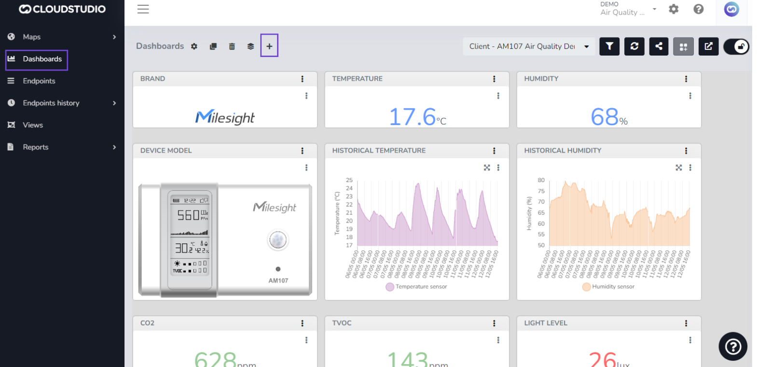Delete dashboard using the trash icon
Image resolution: width=772 pixels, height=367 pixels.
point(232,46)
